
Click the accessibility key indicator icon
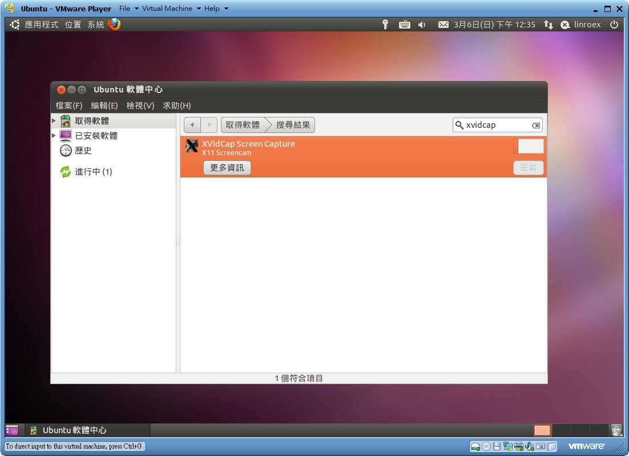385,25
